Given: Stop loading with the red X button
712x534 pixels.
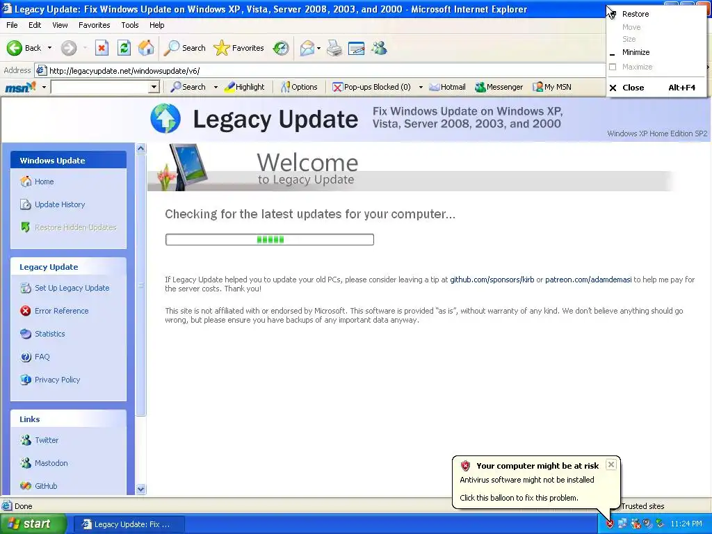Looking at the screenshot, I should point(102,48).
